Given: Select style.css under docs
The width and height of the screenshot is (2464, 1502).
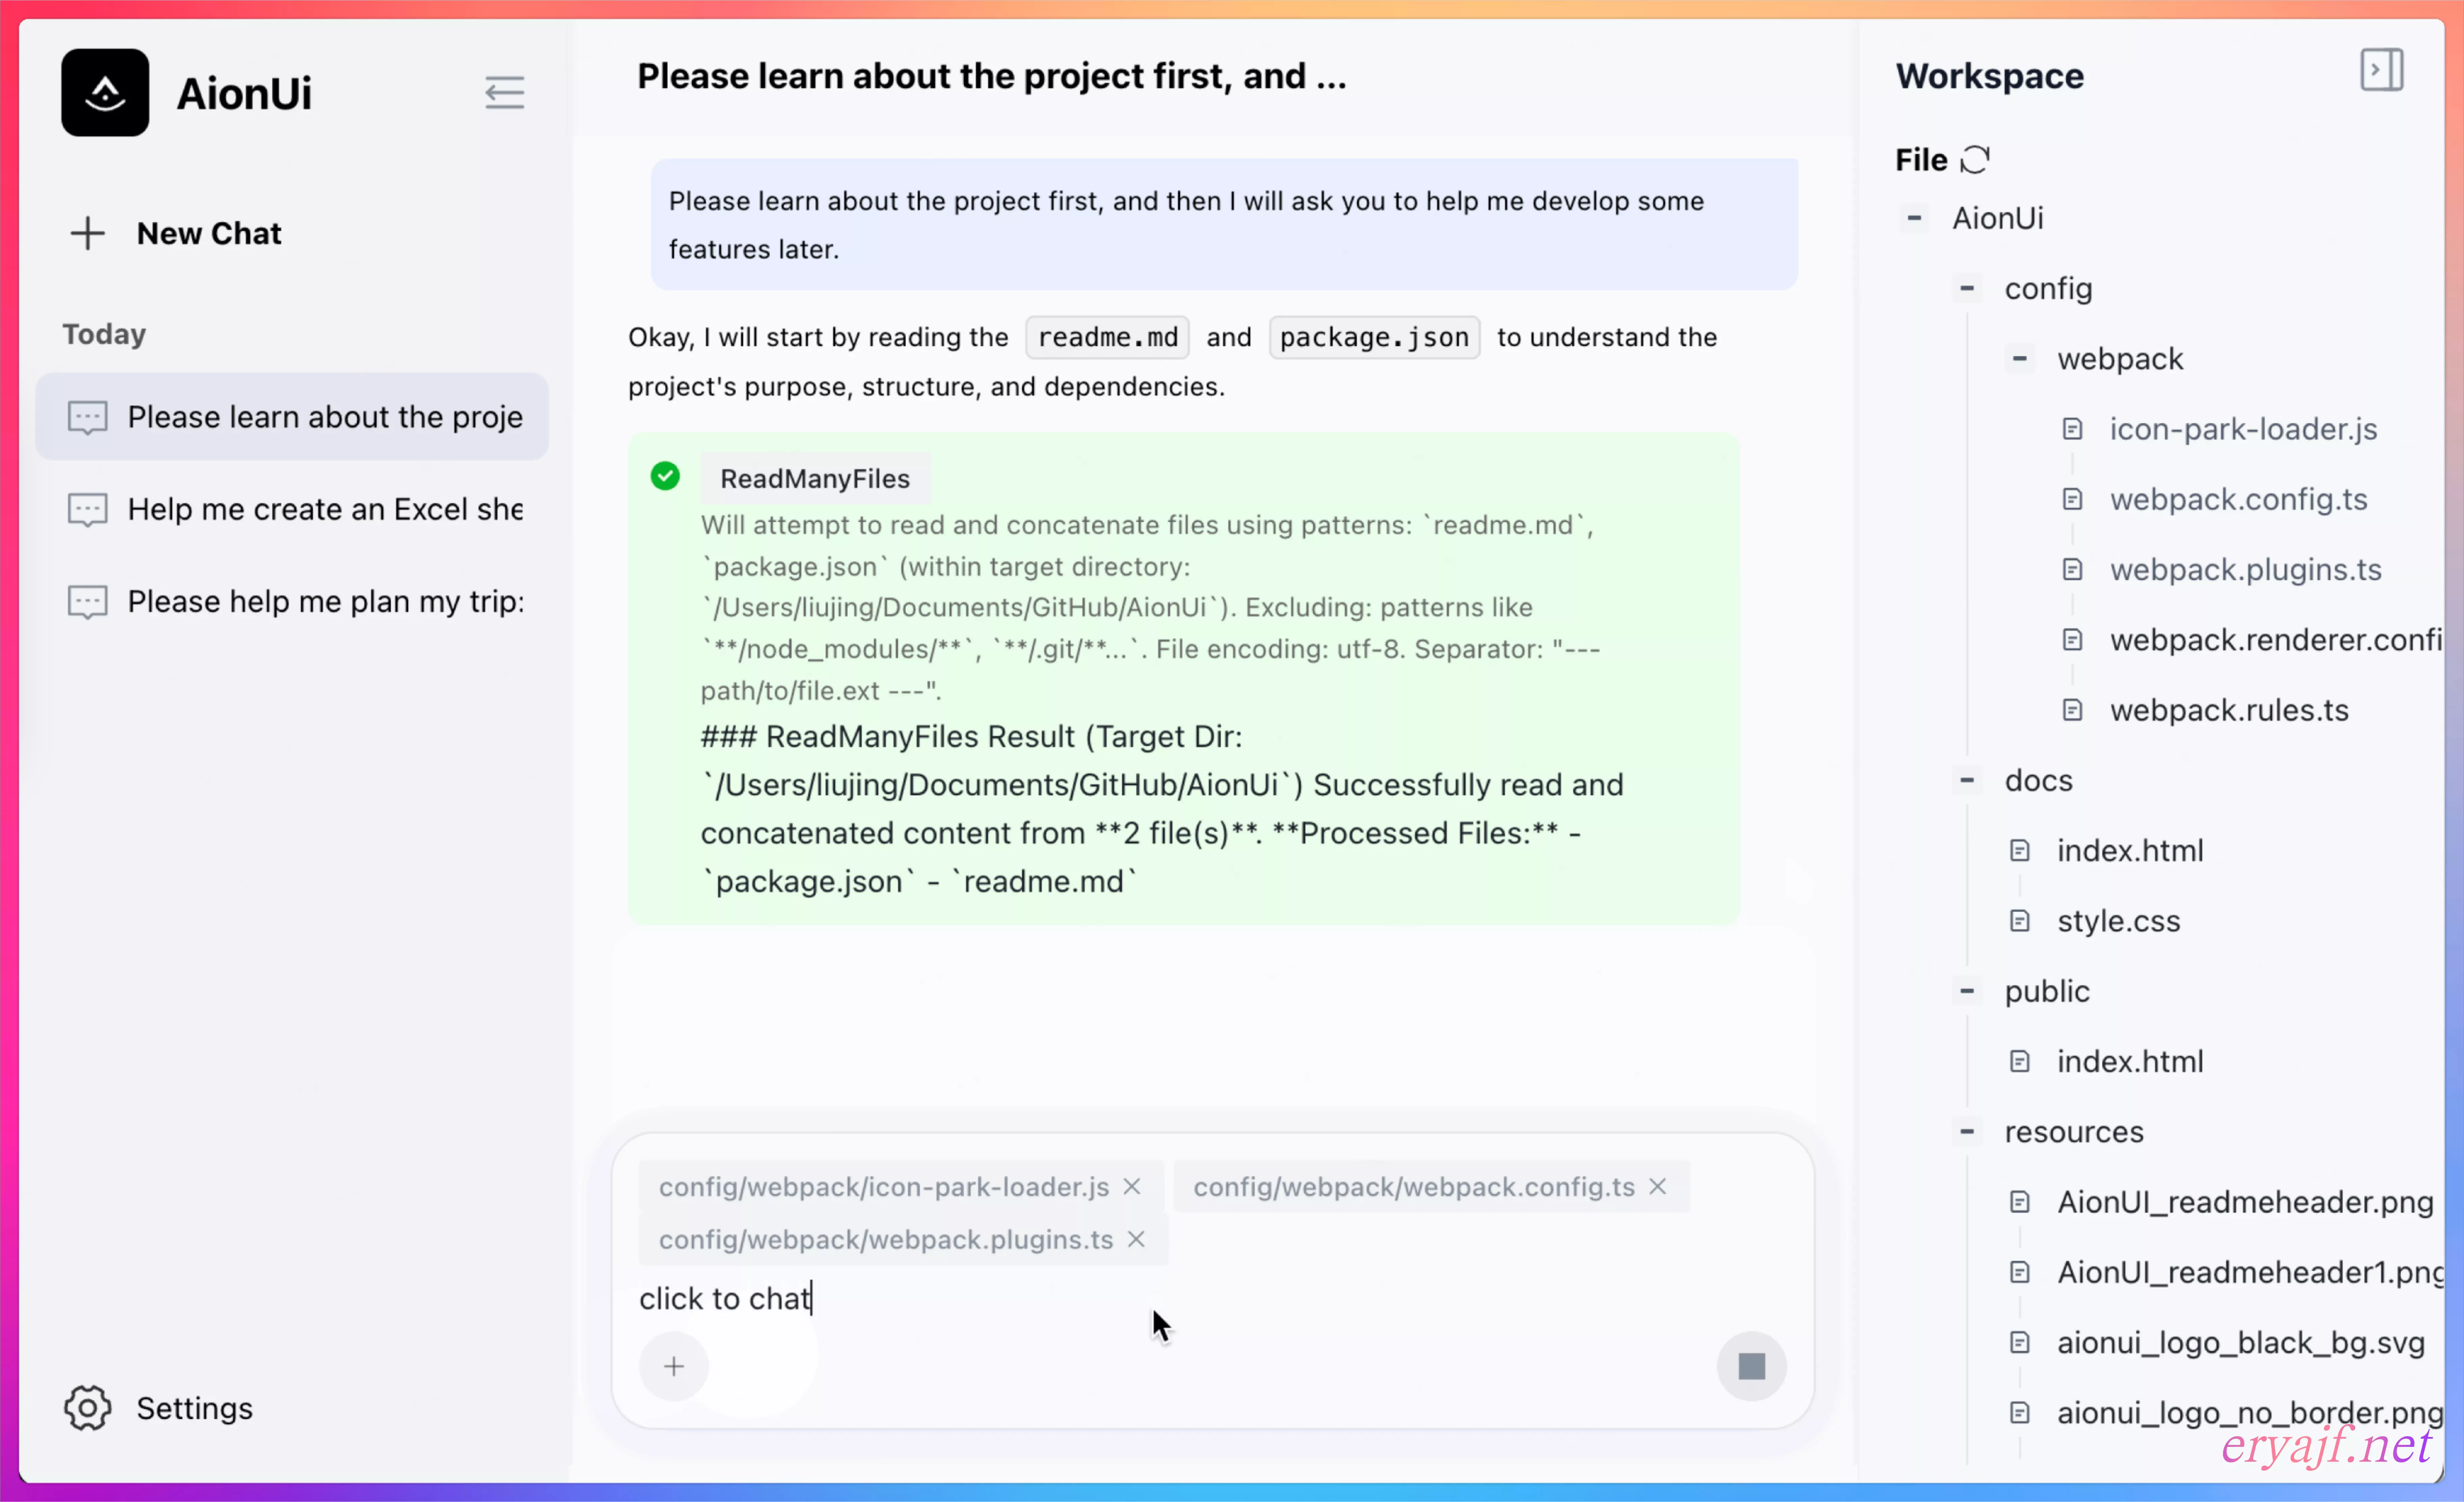Looking at the screenshot, I should tap(2119, 921).
